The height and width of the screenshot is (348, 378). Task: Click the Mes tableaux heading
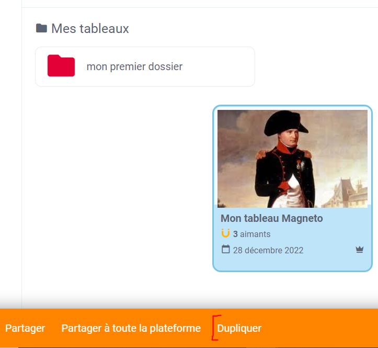coord(90,28)
